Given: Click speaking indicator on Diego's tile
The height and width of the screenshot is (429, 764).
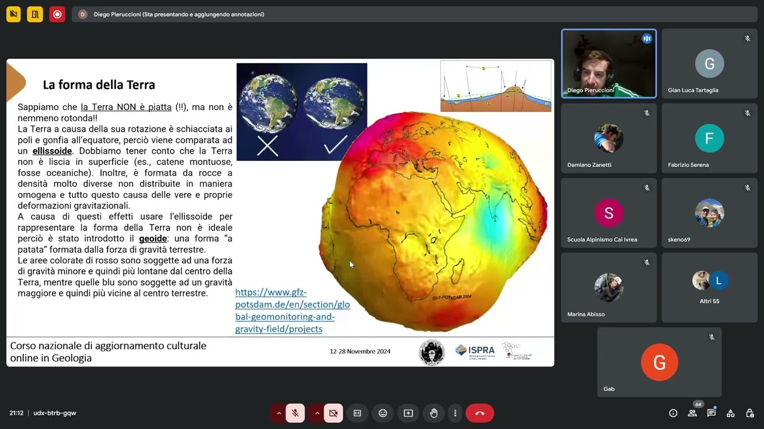Looking at the screenshot, I should [x=646, y=39].
